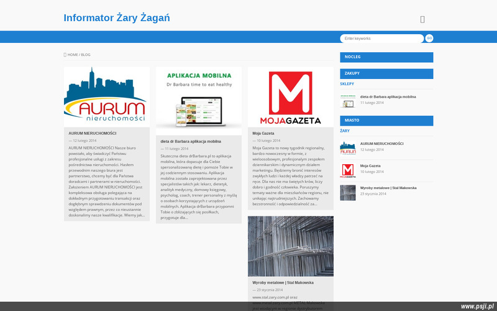
Task: Open the Aplikacja Mobilna post image
Action: (198, 101)
